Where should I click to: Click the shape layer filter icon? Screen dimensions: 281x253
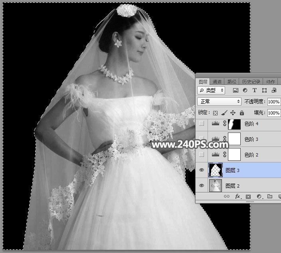click(x=264, y=91)
